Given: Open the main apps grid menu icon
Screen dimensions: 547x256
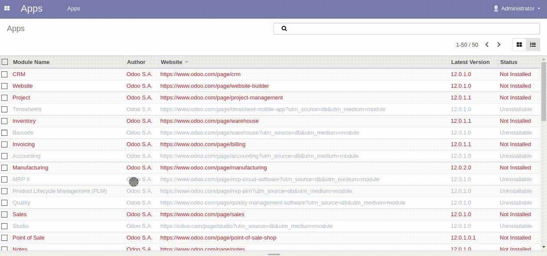Looking at the screenshot, I should click(7, 9).
